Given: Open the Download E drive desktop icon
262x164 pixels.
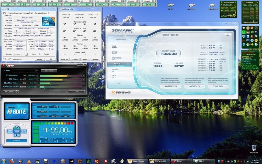Looking at the screenshot, I should coord(192,6).
